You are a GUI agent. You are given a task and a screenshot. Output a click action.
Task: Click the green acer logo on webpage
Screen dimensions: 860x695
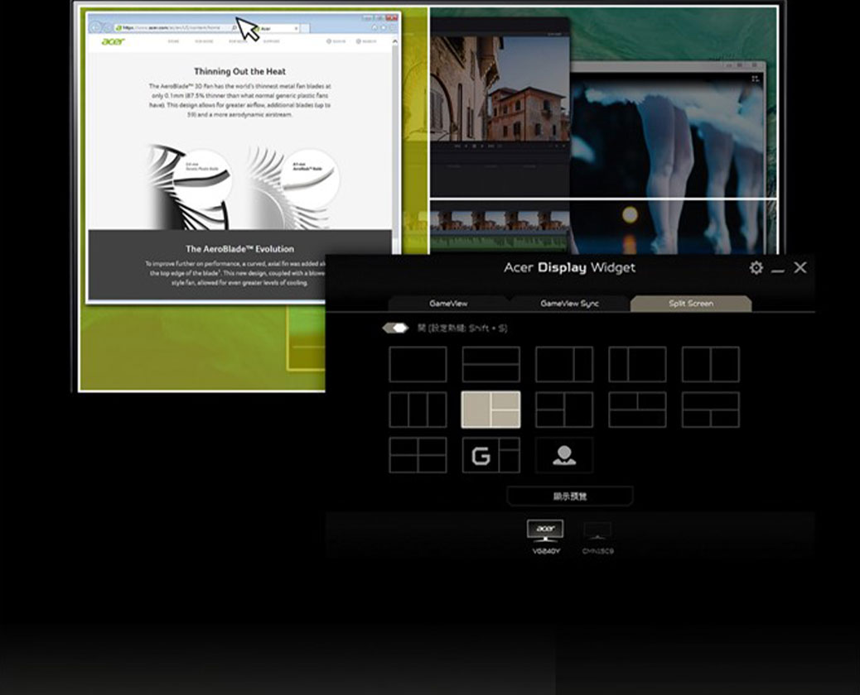click(113, 41)
